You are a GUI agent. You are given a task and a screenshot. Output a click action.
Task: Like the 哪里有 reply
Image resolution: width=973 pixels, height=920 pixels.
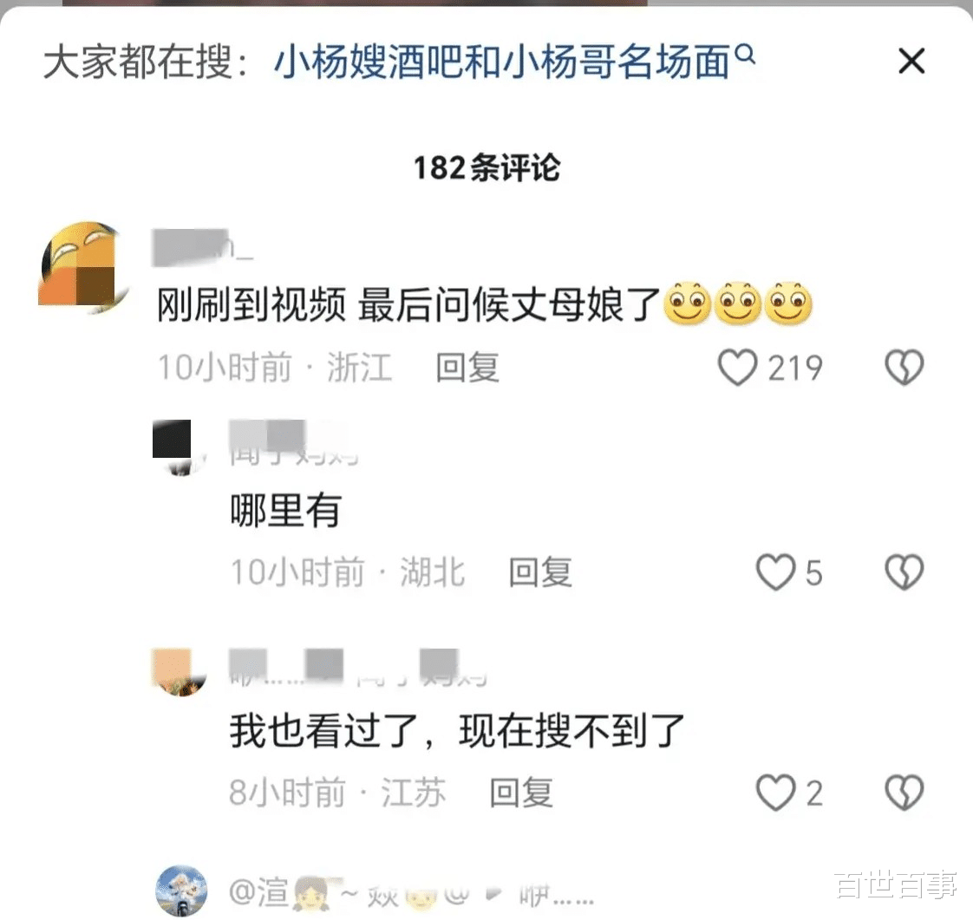[775, 572]
